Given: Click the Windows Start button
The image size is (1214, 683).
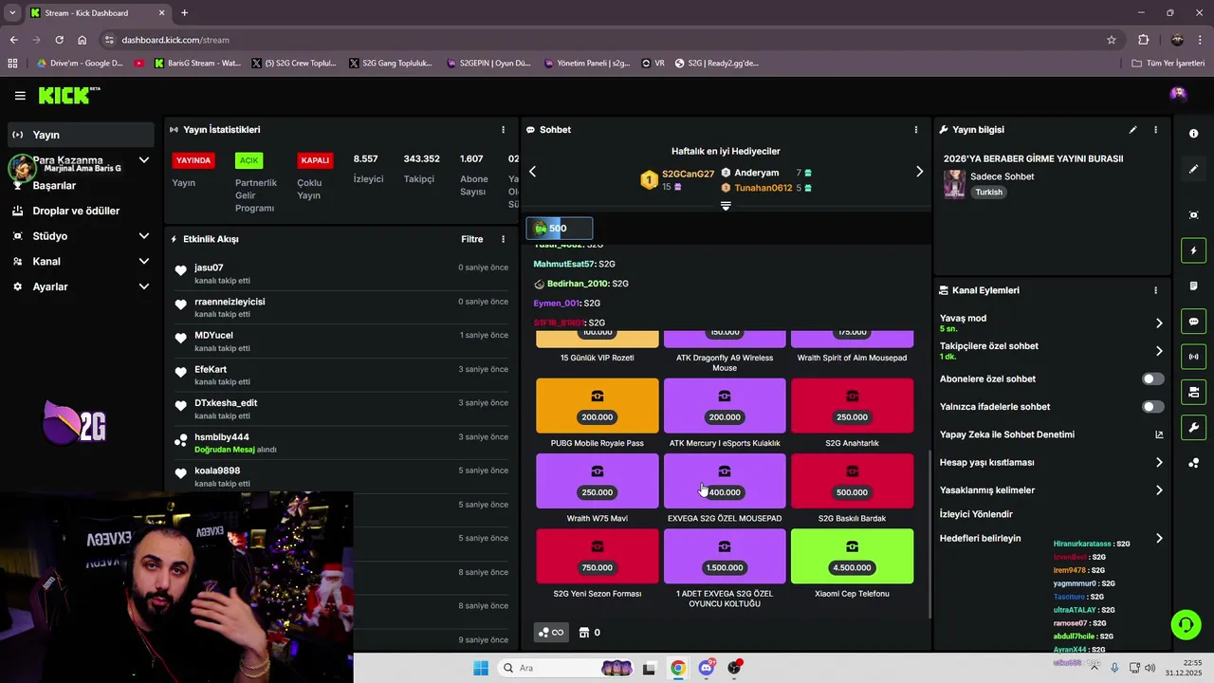Looking at the screenshot, I should (481, 668).
